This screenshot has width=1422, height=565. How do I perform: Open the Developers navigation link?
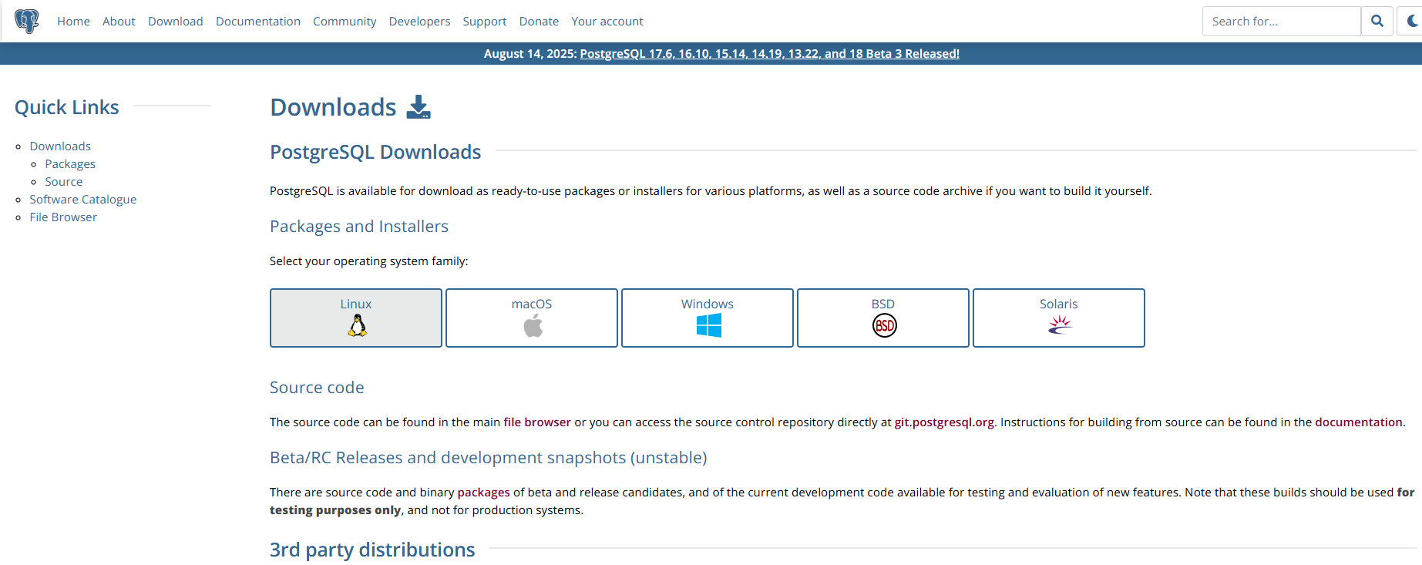(x=419, y=22)
